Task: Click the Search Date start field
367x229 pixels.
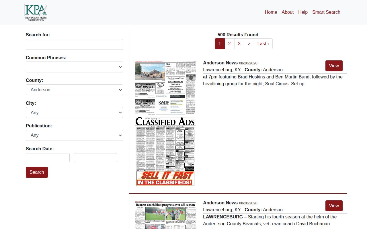Action: pyautogui.click(x=48, y=158)
